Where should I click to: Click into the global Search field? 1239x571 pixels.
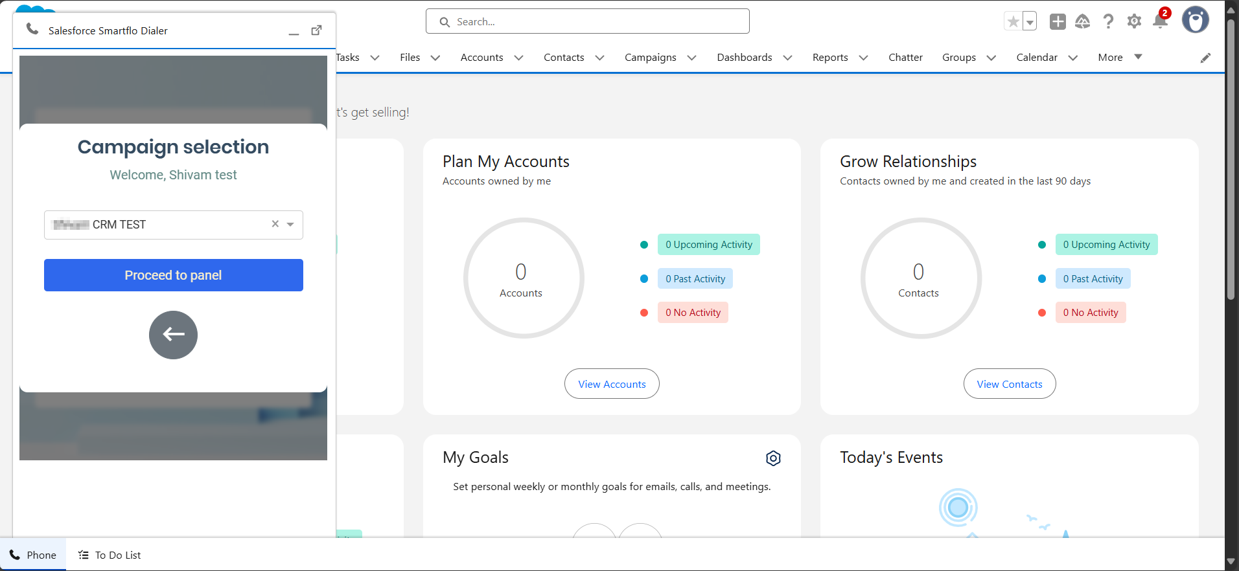588,21
